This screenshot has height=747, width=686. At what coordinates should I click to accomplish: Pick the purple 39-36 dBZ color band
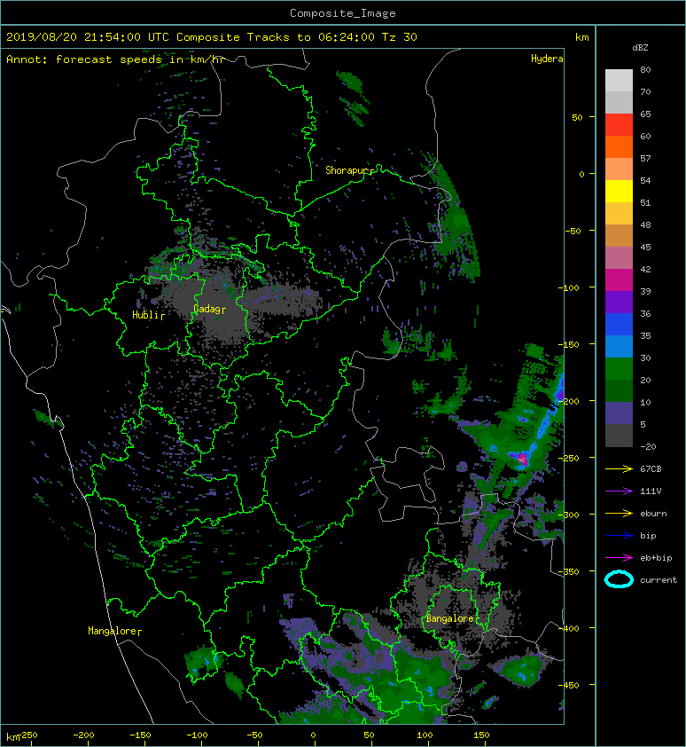pyautogui.click(x=619, y=302)
